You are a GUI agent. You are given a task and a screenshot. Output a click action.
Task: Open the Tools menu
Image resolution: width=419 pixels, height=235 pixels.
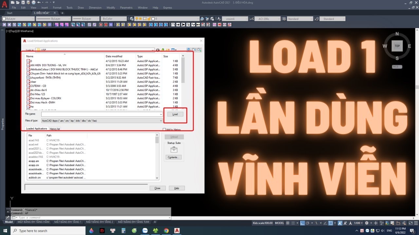point(69,8)
